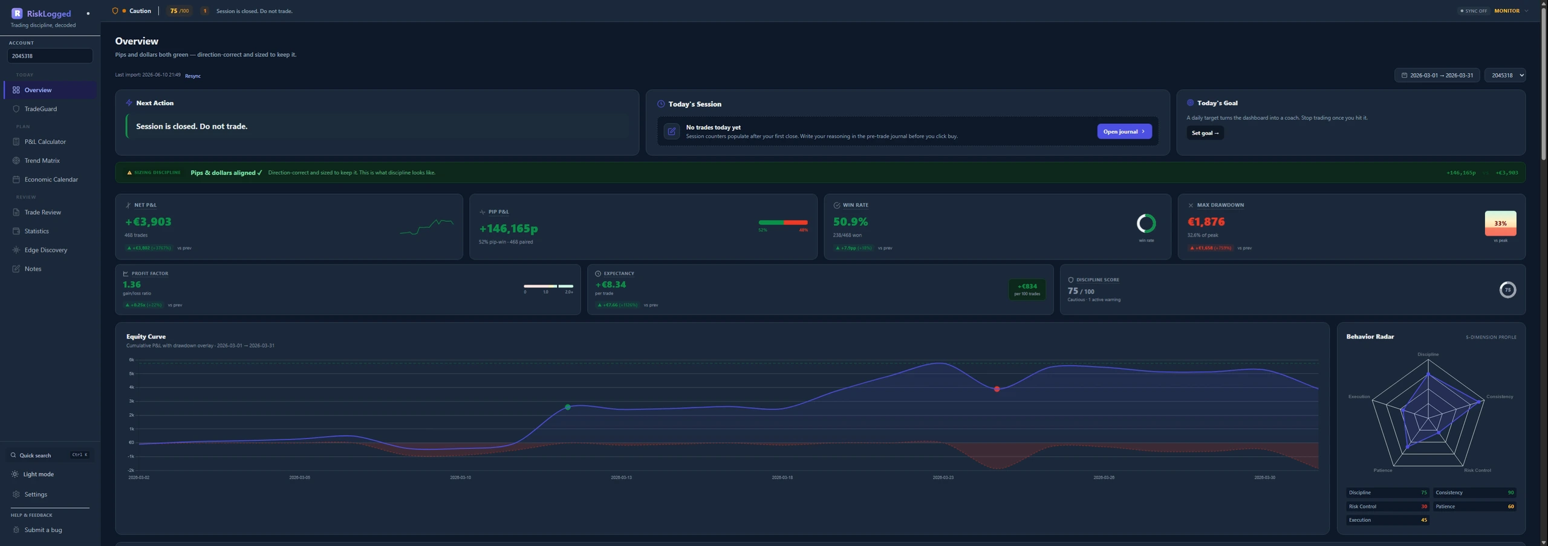Click the Expectancy clock icon
1548x546 pixels.
click(598, 273)
